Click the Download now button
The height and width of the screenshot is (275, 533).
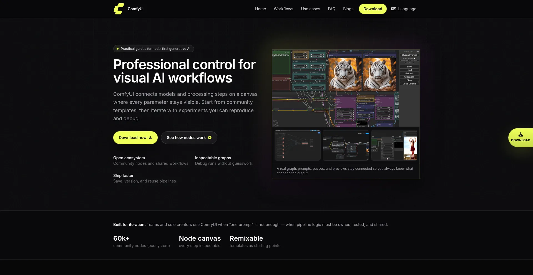coord(135,138)
